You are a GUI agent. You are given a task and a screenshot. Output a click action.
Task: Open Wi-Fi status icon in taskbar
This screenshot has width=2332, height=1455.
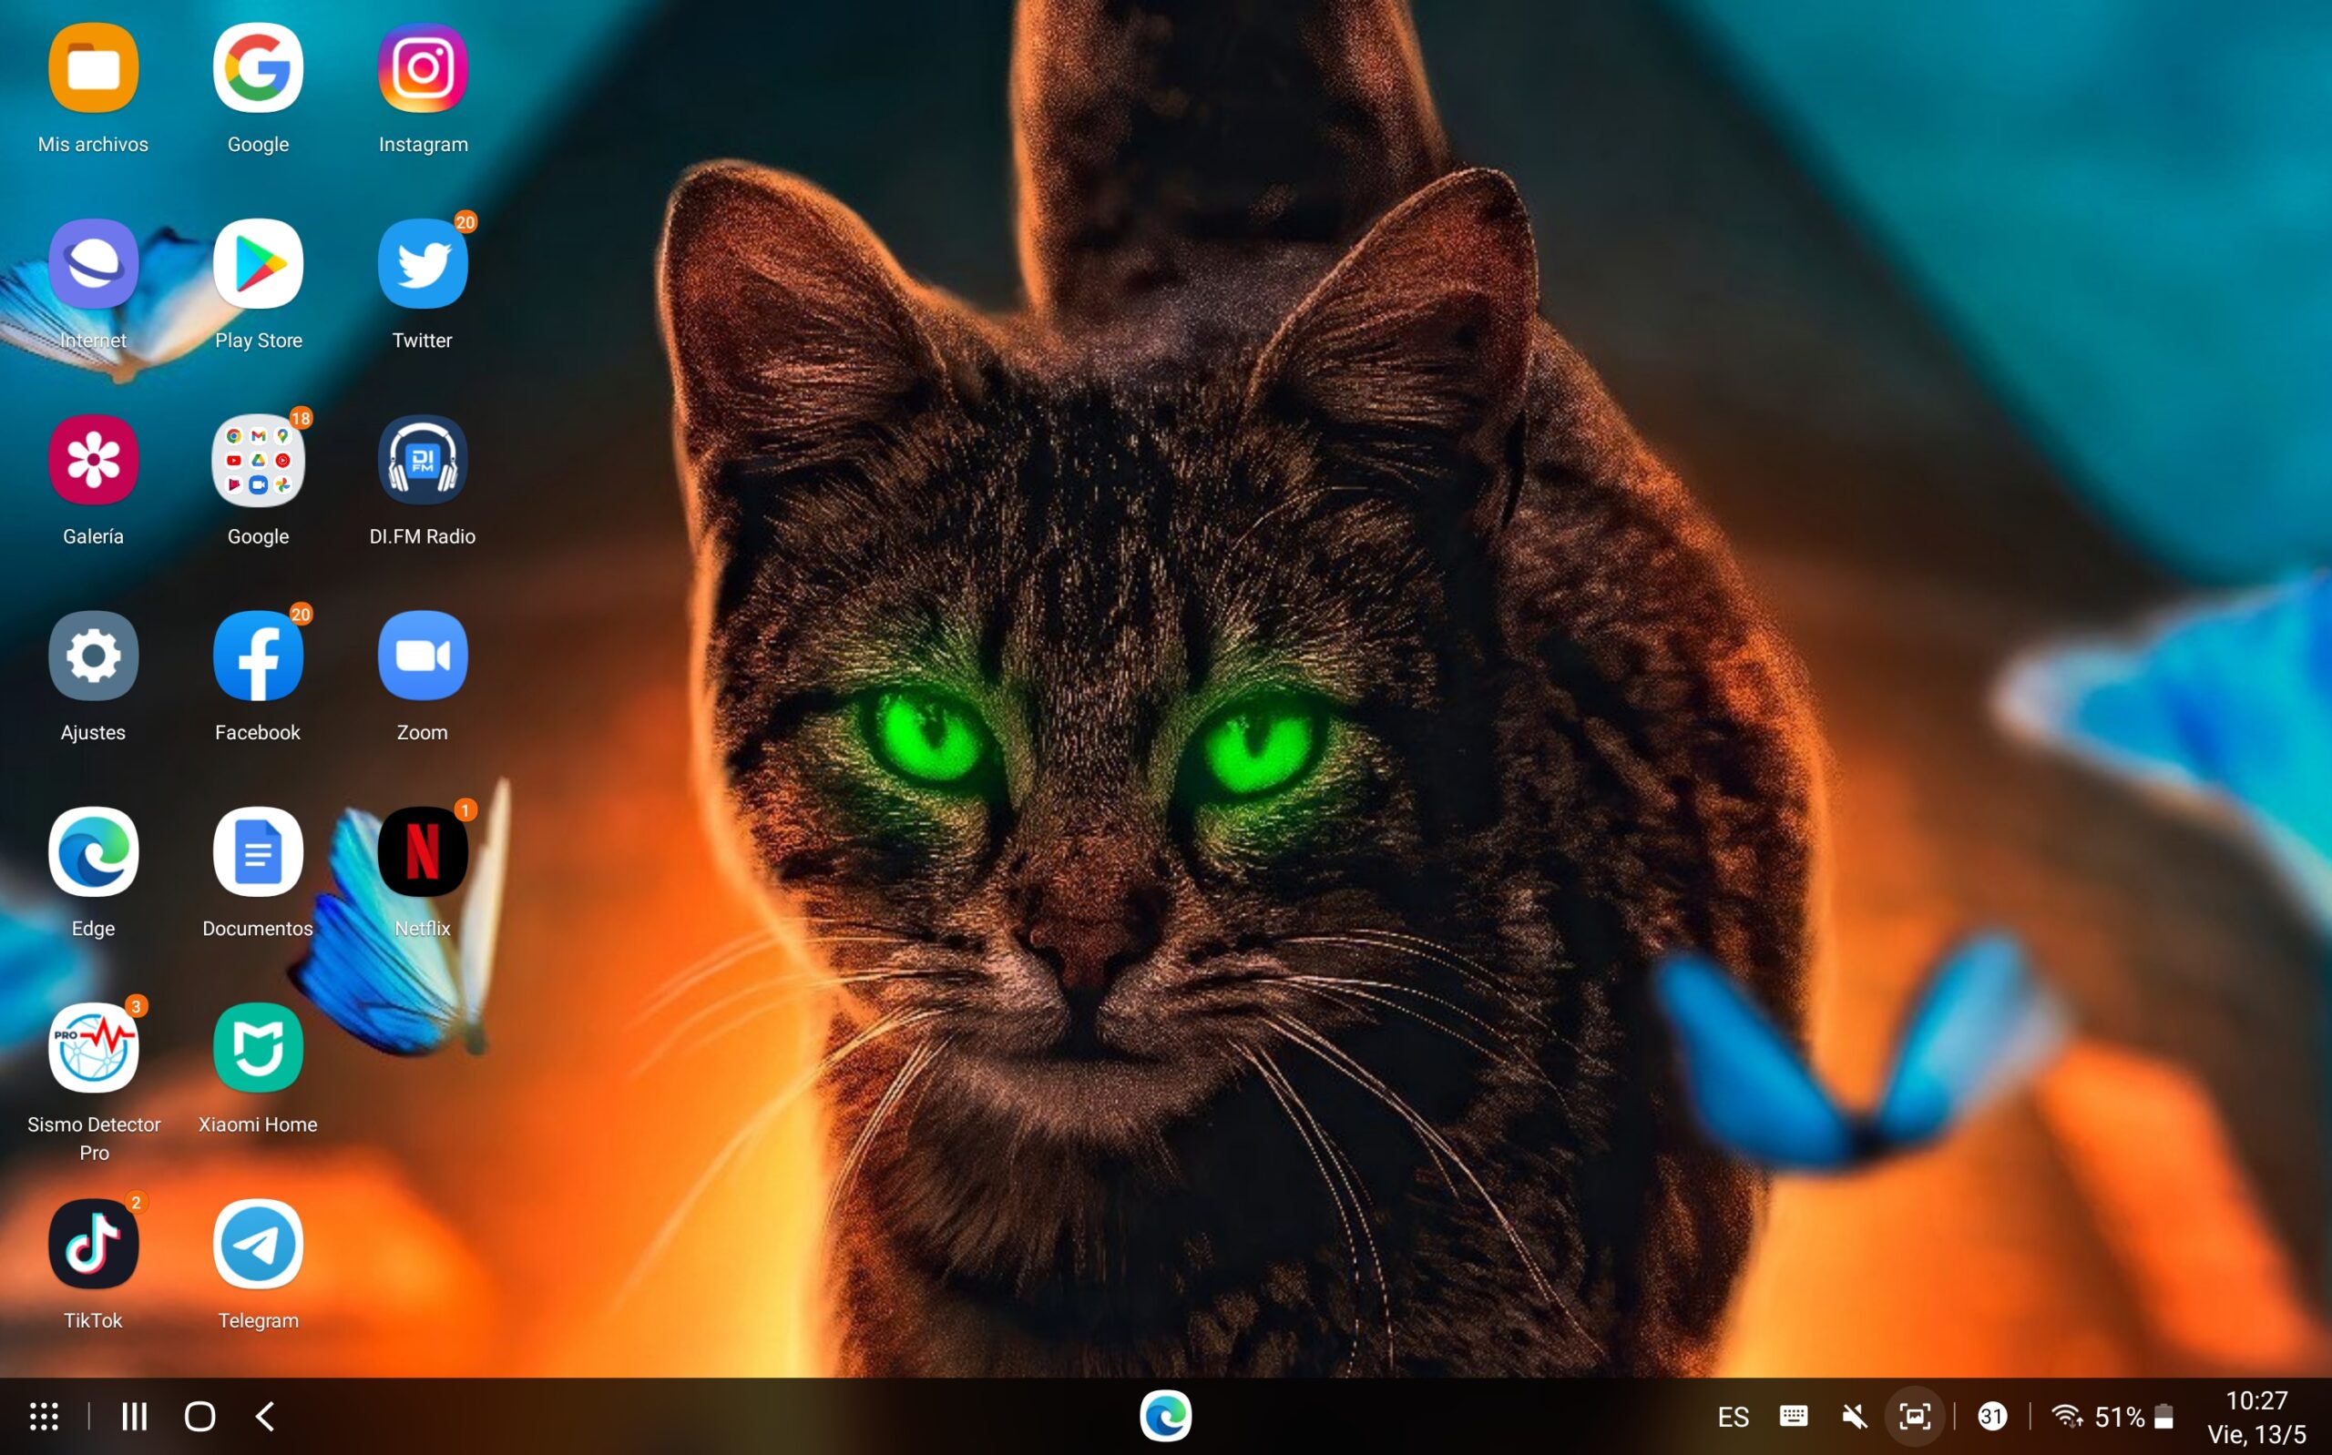point(2065,1417)
